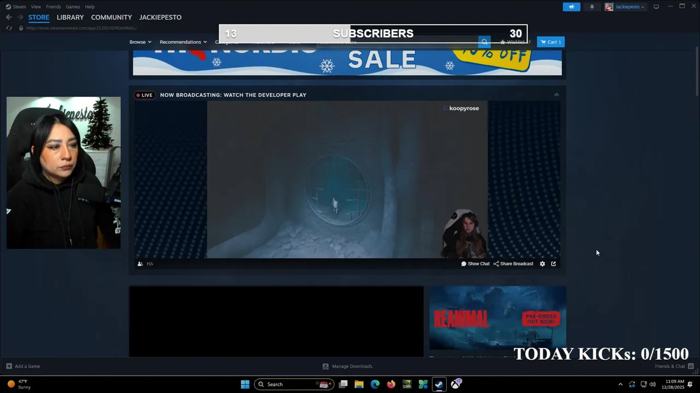The image size is (700, 393).
Task: Open File Explorer from taskbar
Action: click(x=359, y=384)
